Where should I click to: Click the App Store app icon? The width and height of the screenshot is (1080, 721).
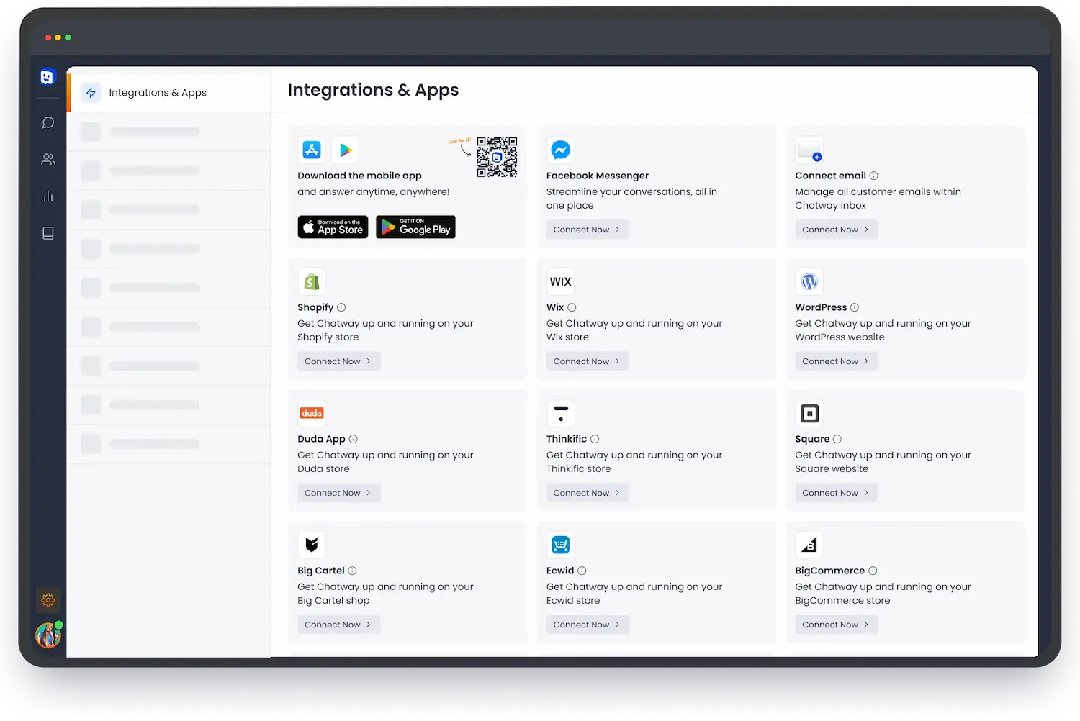pyautogui.click(x=312, y=150)
